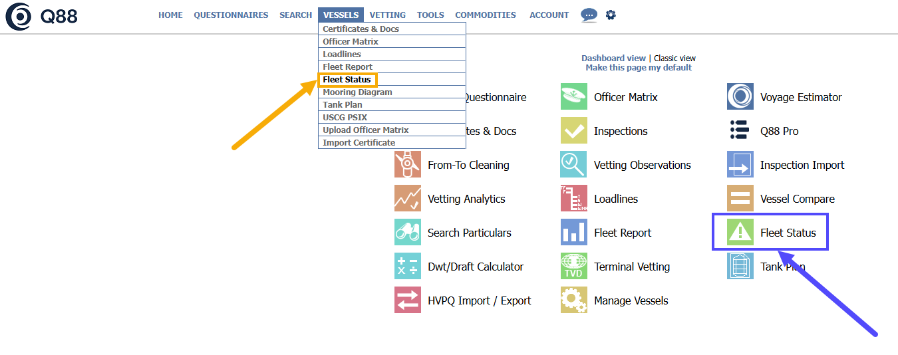Open the chat speech bubble icon
898x355 pixels.
click(589, 15)
